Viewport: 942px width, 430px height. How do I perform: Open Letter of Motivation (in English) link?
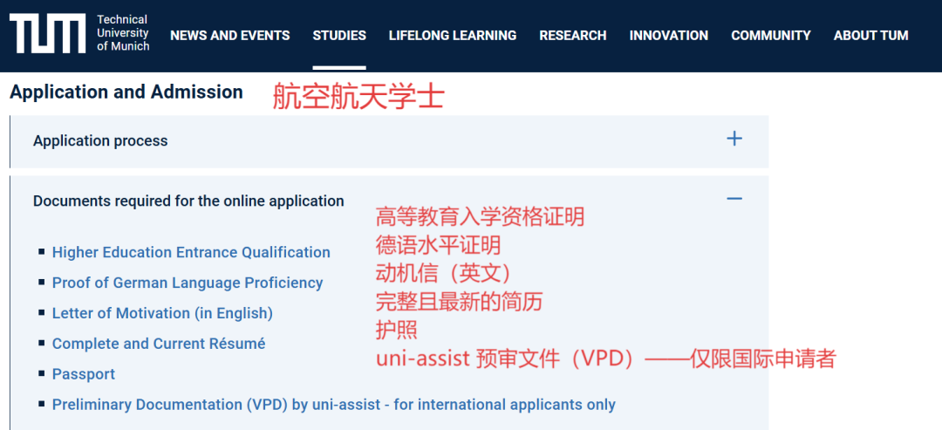point(162,313)
